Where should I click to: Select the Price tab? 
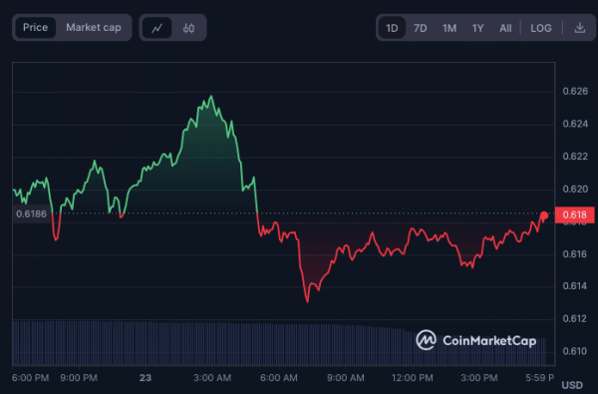[x=36, y=28]
